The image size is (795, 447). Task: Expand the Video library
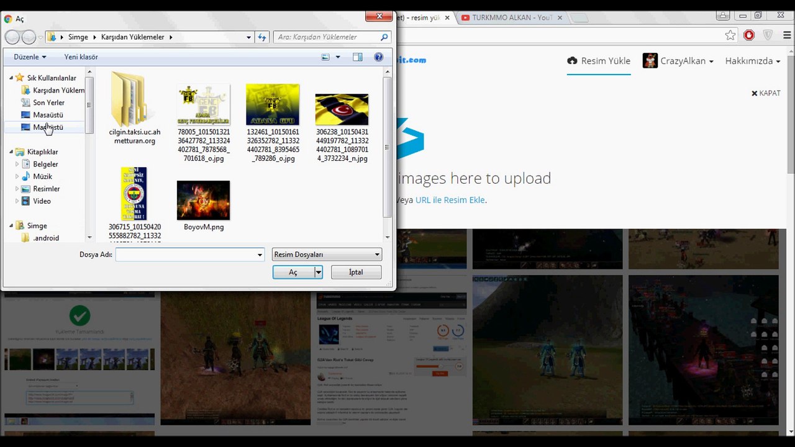click(17, 201)
